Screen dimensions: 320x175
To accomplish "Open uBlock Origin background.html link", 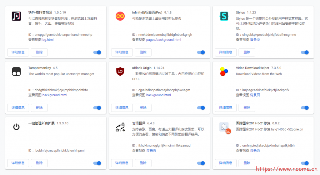I will click(x=158, y=95).
